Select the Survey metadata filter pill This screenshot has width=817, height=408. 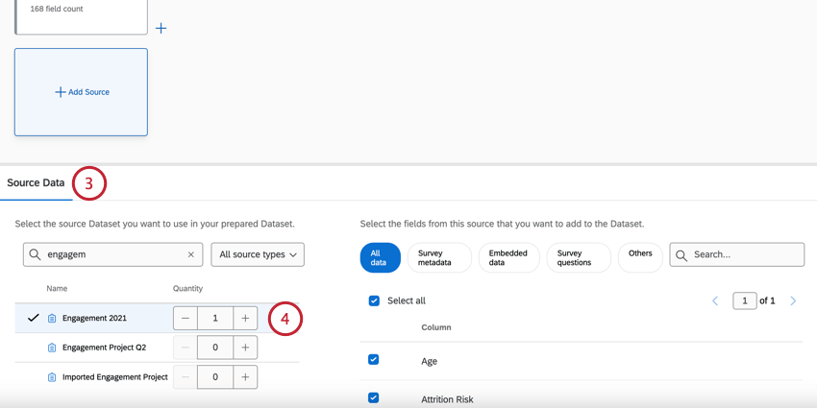click(439, 257)
